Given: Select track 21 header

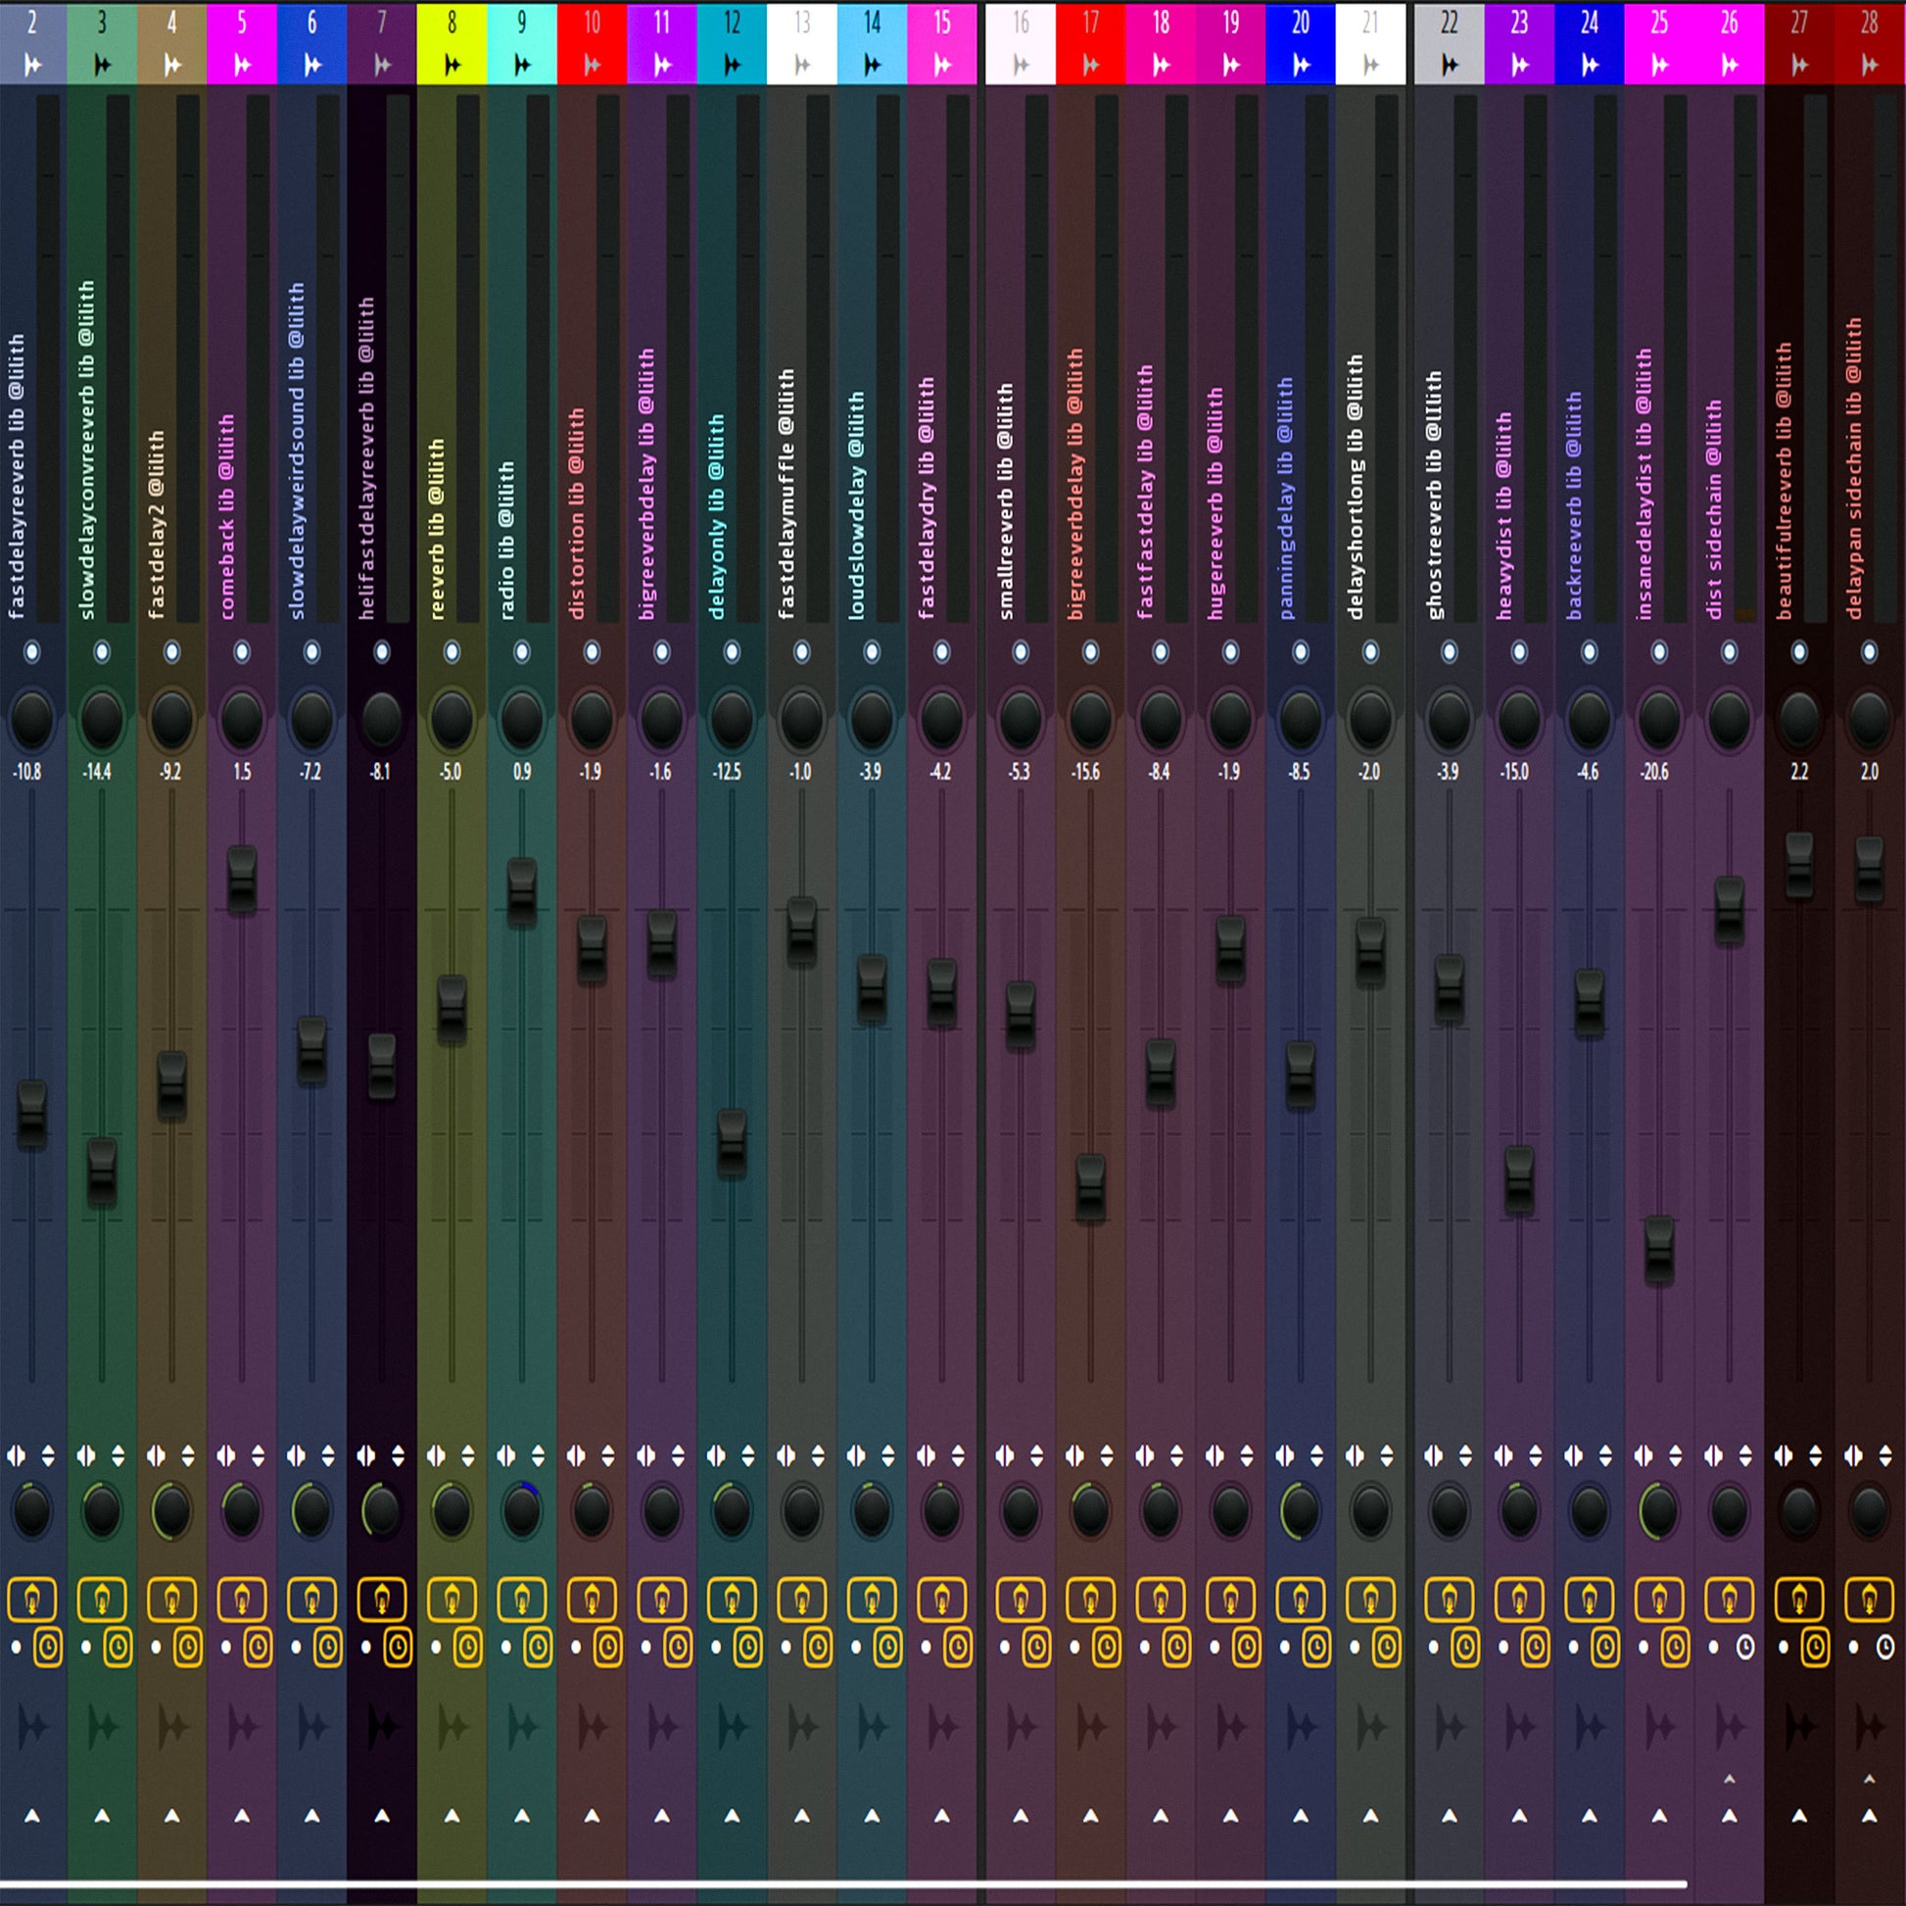Looking at the screenshot, I should click(x=1370, y=43).
